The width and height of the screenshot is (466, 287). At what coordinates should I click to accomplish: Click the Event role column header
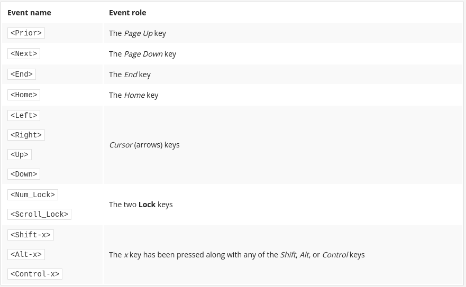click(x=127, y=13)
